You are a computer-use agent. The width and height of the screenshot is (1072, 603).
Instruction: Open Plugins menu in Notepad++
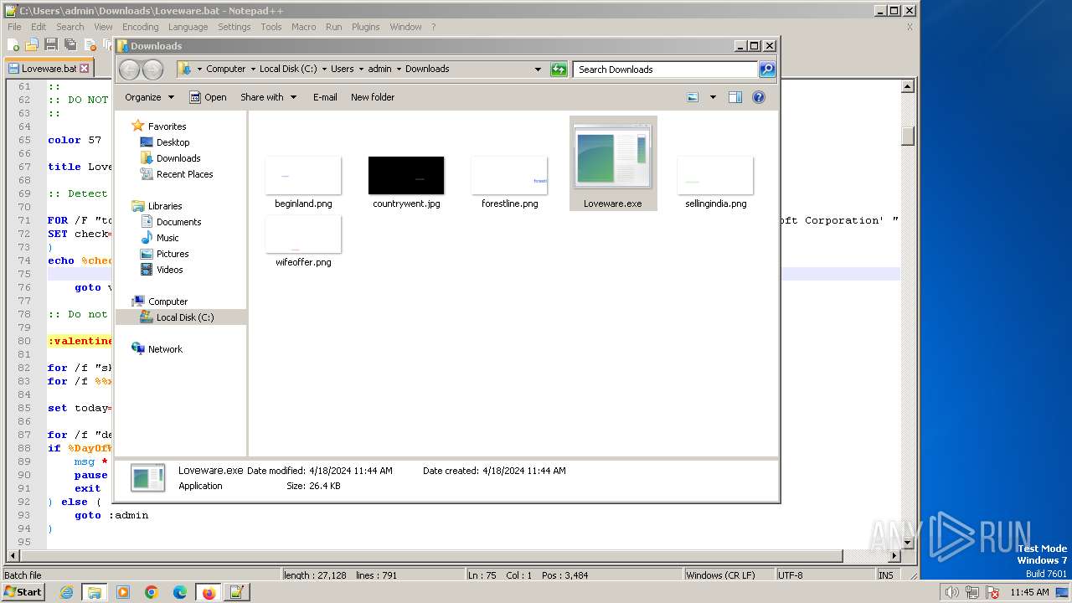click(365, 27)
